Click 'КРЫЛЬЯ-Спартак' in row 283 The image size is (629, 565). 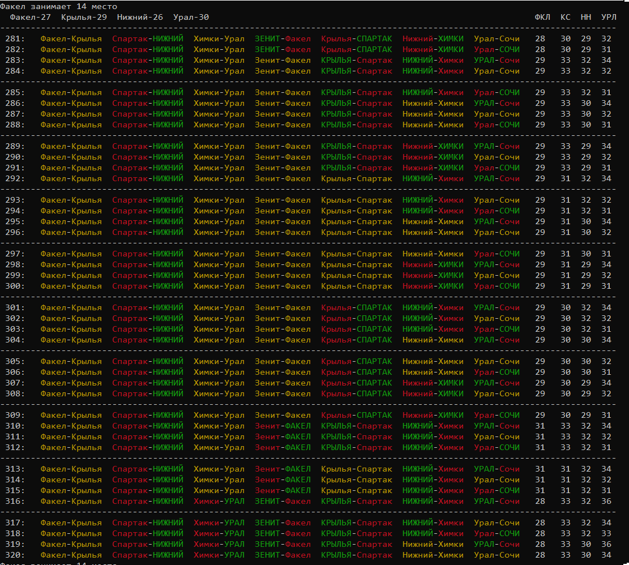point(357,61)
